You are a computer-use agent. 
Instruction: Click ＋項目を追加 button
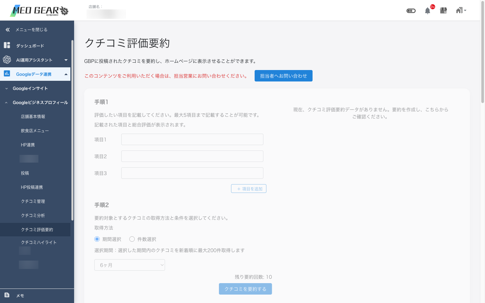(249, 189)
